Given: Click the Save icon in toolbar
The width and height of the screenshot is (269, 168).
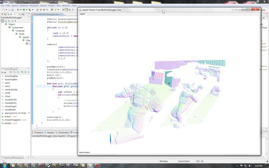Looking at the screenshot, I should point(9,10).
